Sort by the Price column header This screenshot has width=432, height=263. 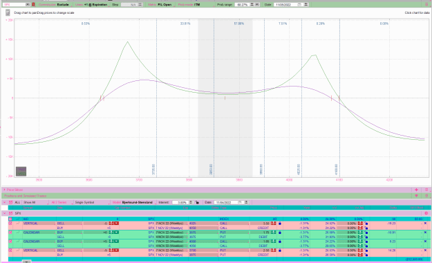click(273, 208)
